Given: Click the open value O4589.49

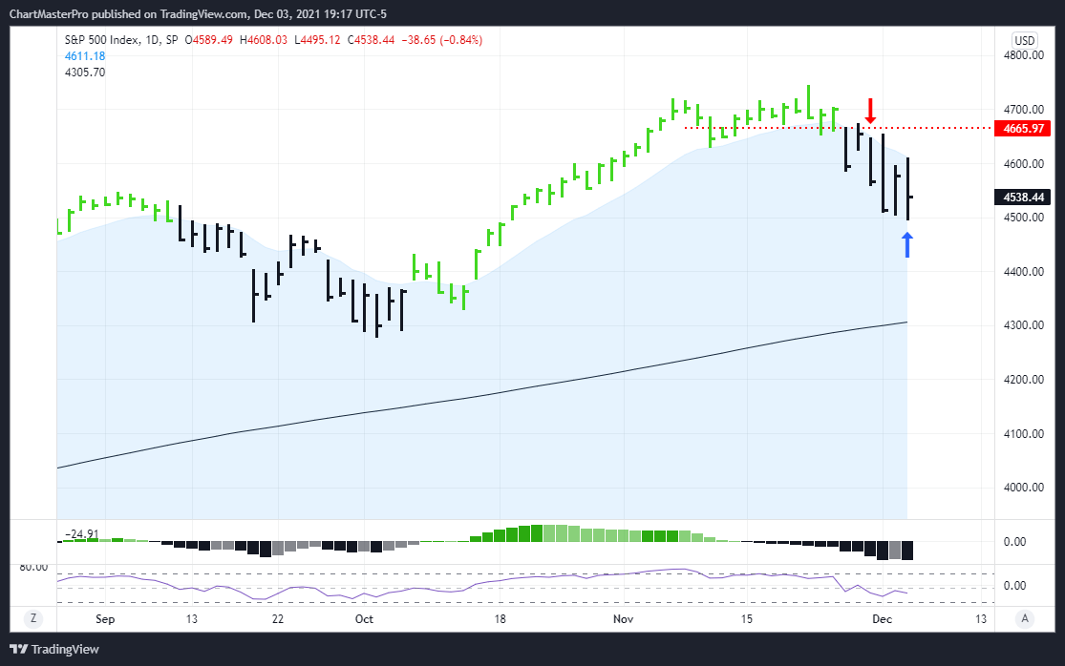Looking at the screenshot, I should click(208, 40).
